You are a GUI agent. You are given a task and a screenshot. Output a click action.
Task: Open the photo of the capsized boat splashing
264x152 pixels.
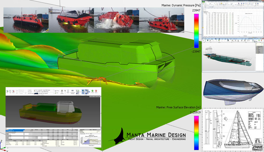click(116, 20)
